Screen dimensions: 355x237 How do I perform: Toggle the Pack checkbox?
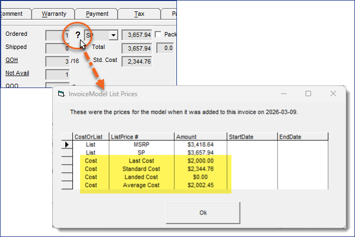point(158,35)
